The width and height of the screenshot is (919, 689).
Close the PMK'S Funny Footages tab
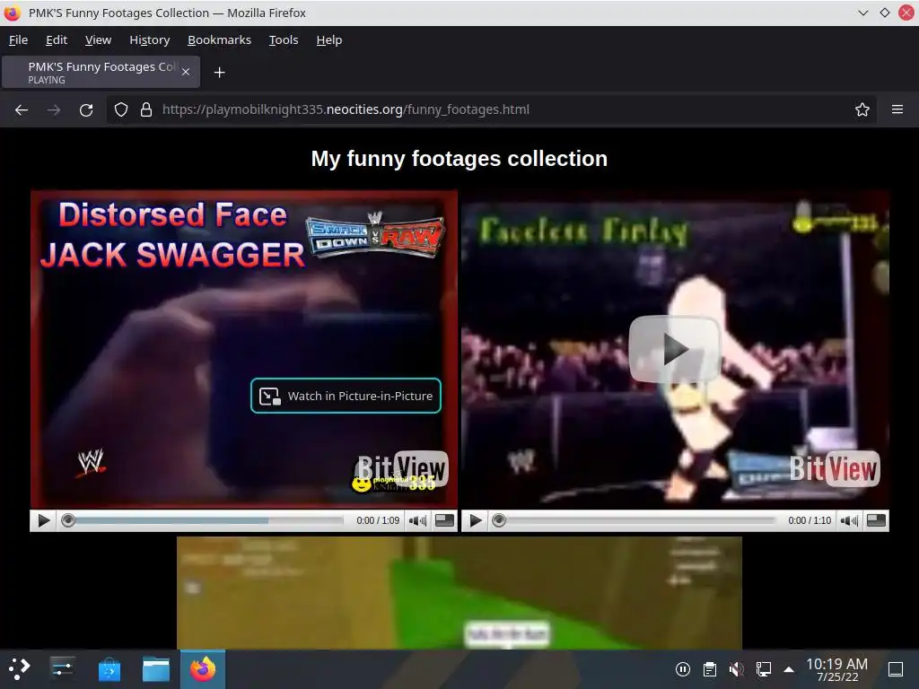(x=185, y=72)
